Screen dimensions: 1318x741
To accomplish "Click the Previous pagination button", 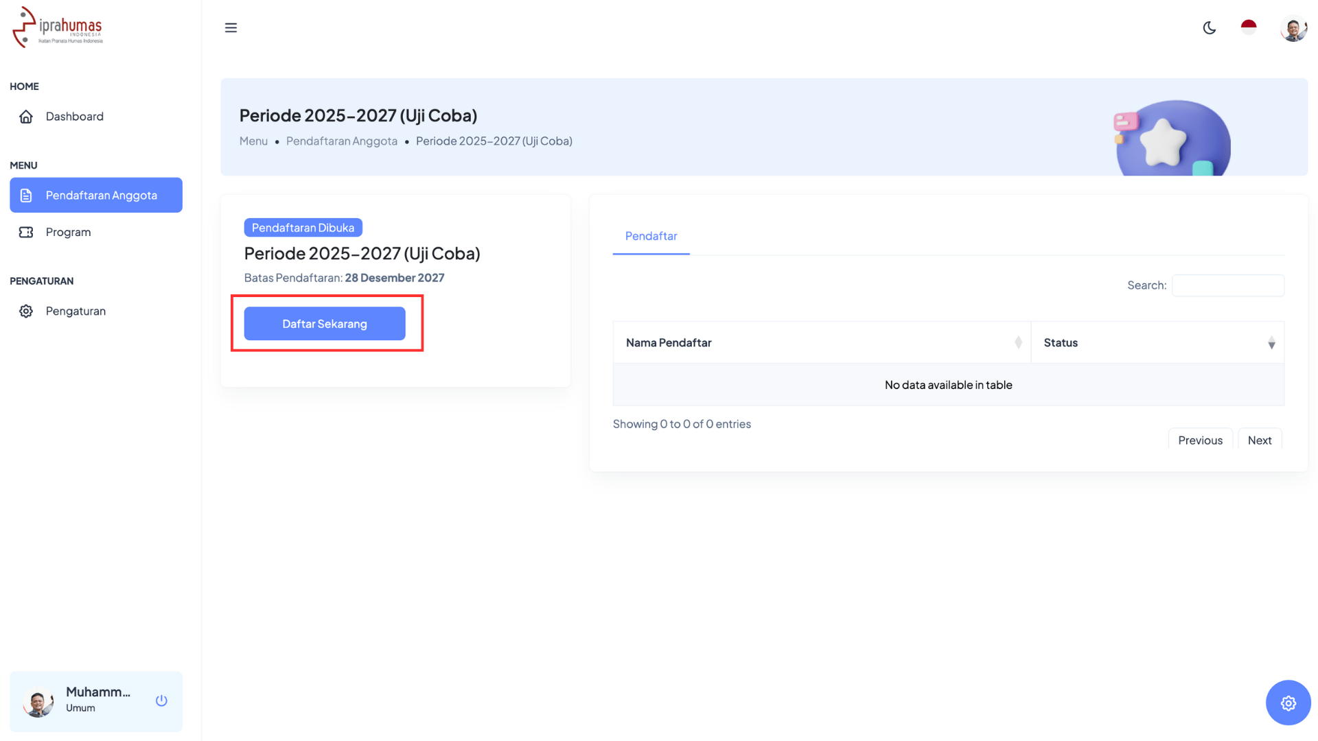I will pyautogui.click(x=1200, y=440).
